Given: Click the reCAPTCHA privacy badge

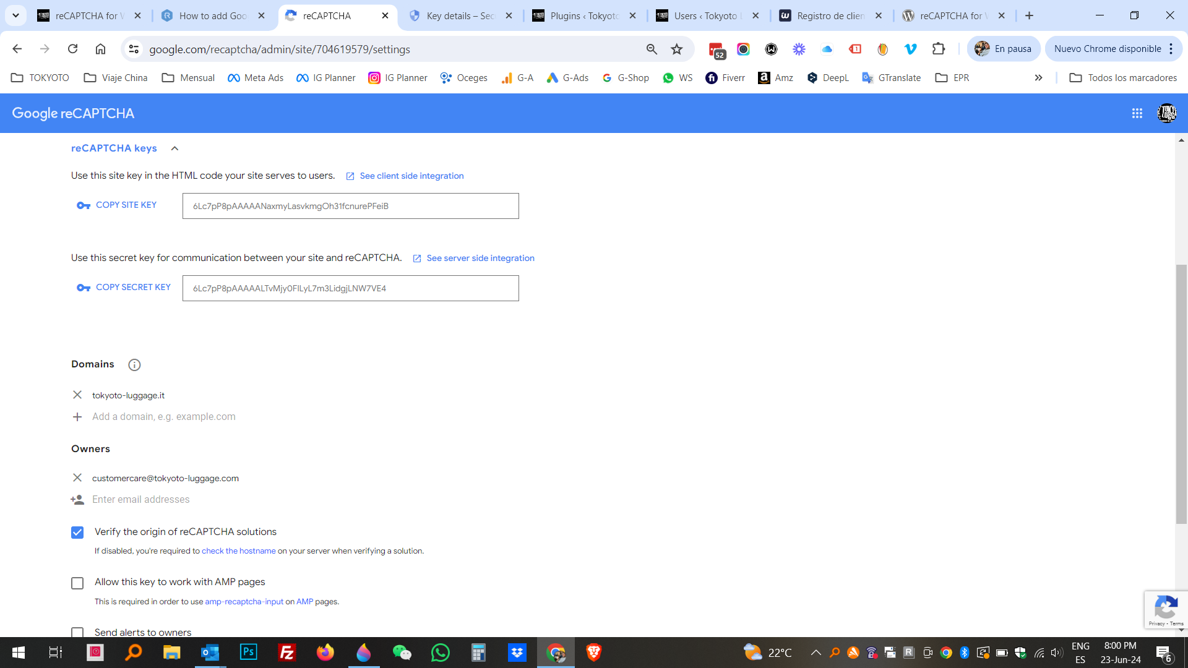Looking at the screenshot, I should tap(1166, 610).
